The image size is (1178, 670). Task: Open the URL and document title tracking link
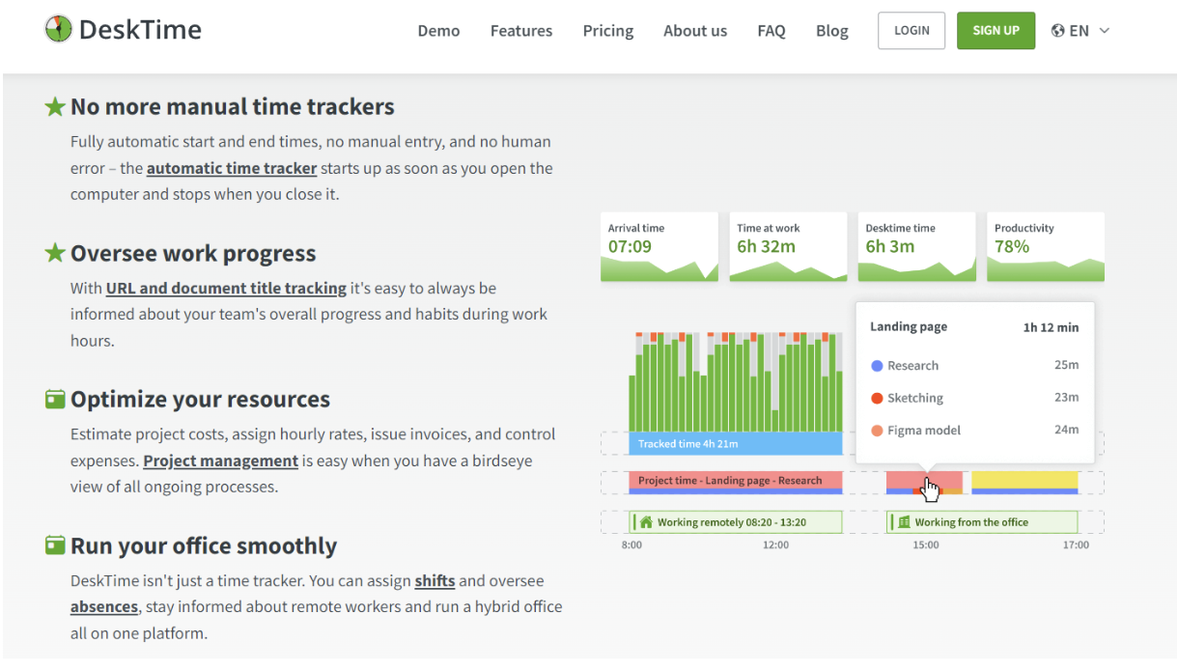point(226,288)
